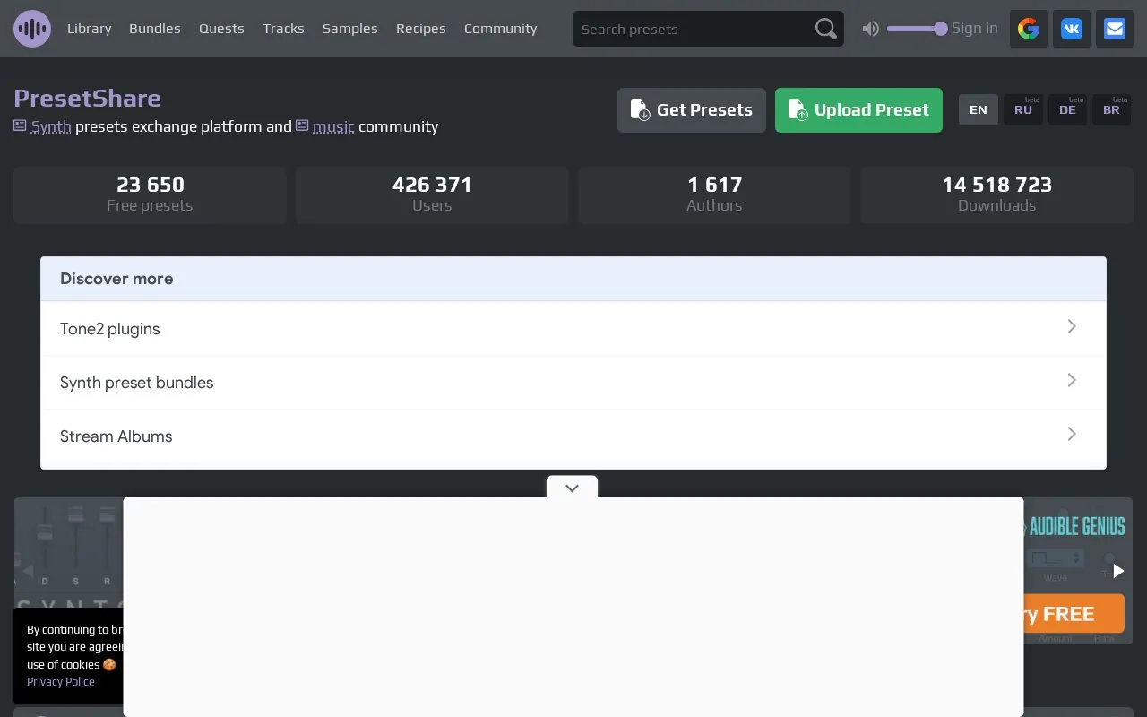The height and width of the screenshot is (717, 1147).
Task: Expand the Synth preset bundles row chevron
Action: [x=1072, y=380]
